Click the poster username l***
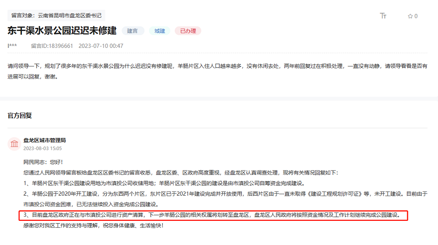The width and height of the screenshot is (438, 245). (13, 46)
